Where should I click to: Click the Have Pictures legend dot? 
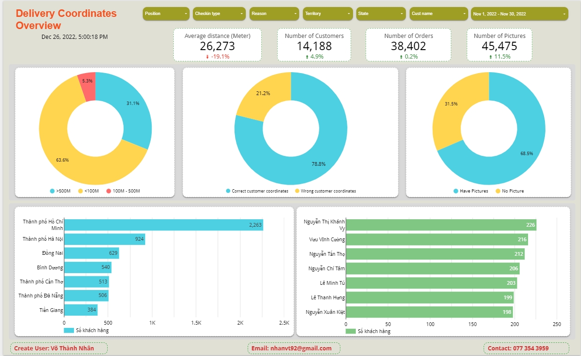click(x=456, y=191)
